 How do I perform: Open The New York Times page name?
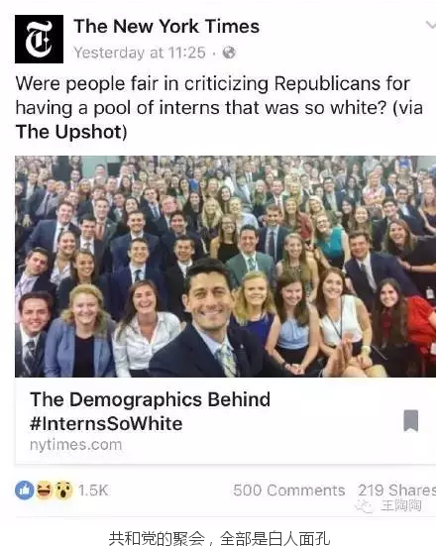pos(166,26)
